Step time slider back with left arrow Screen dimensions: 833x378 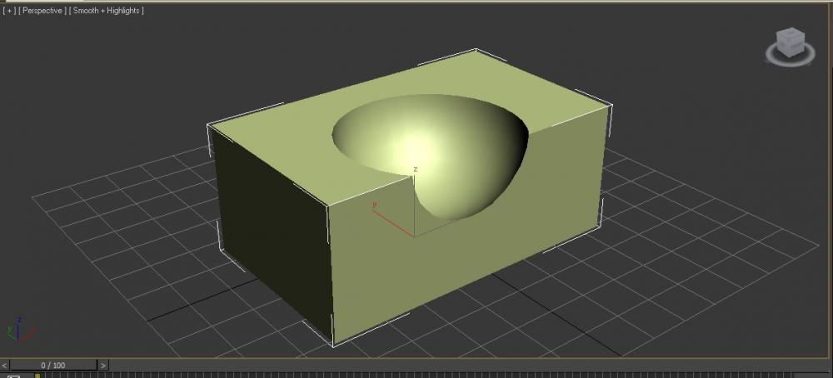pyautogui.click(x=5, y=366)
